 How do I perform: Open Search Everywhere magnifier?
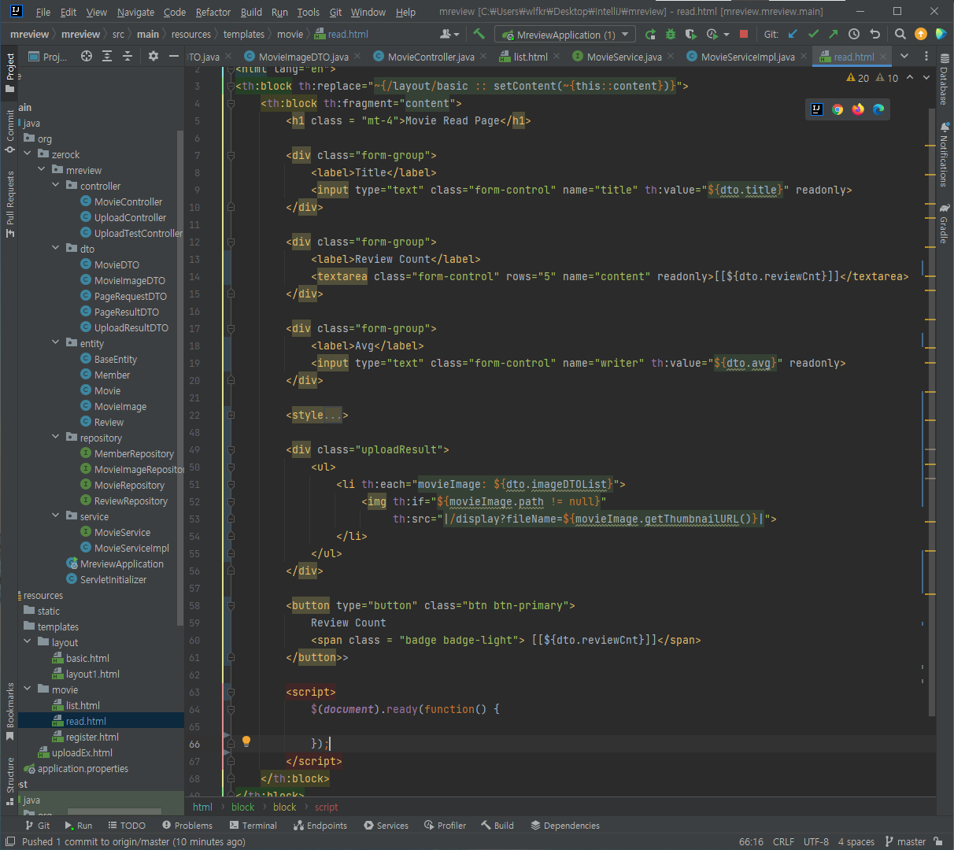pos(900,35)
